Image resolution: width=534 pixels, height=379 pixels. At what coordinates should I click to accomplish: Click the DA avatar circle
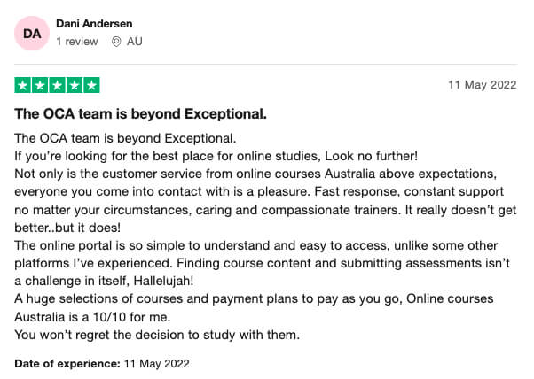coord(32,33)
